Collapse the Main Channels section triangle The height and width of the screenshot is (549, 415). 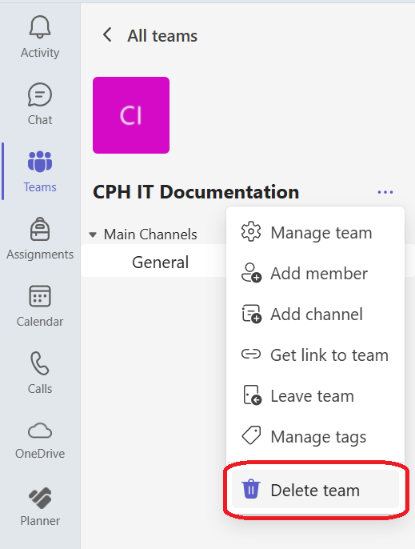tap(93, 234)
